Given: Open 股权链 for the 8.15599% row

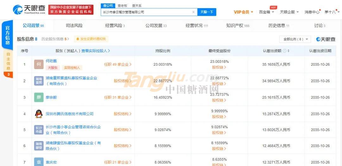Looking at the screenshot, I should tap(219, 149).
